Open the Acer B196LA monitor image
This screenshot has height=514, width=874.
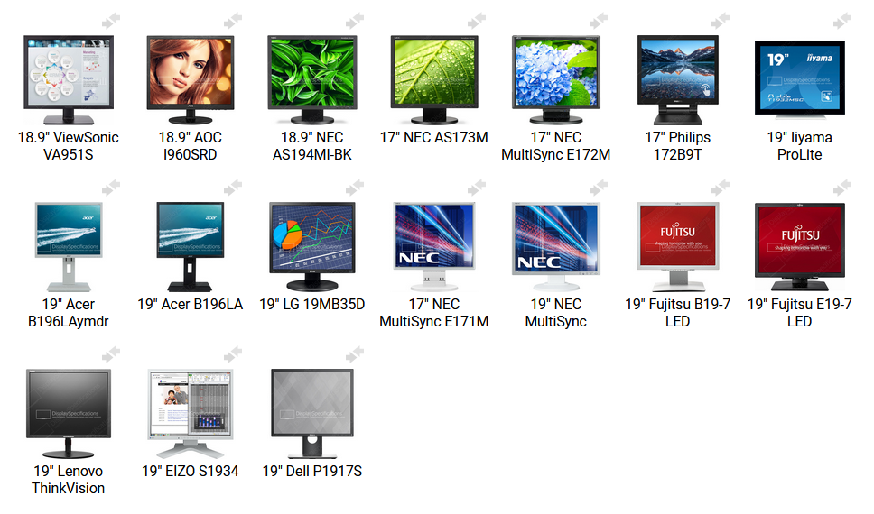click(191, 247)
